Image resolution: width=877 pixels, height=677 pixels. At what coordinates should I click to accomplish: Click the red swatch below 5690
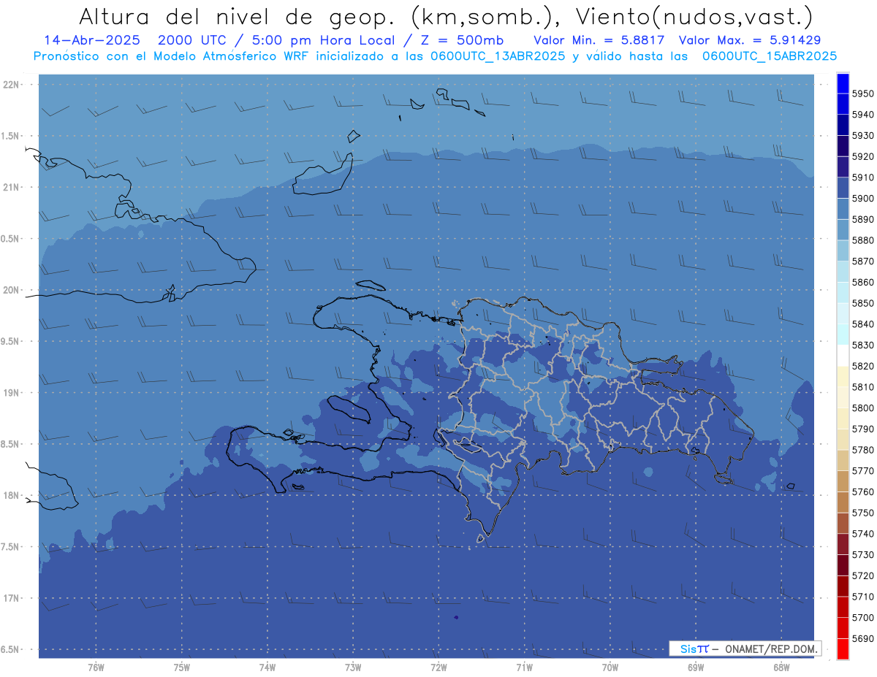(x=843, y=649)
